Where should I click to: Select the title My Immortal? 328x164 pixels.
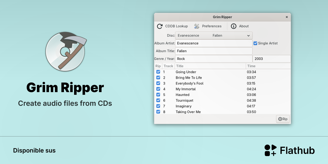(x=186, y=89)
